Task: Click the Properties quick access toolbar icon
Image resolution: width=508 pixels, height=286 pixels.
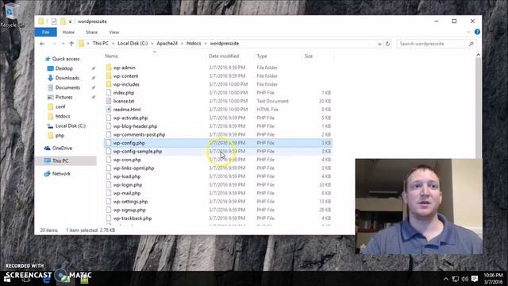Action: [54, 21]
